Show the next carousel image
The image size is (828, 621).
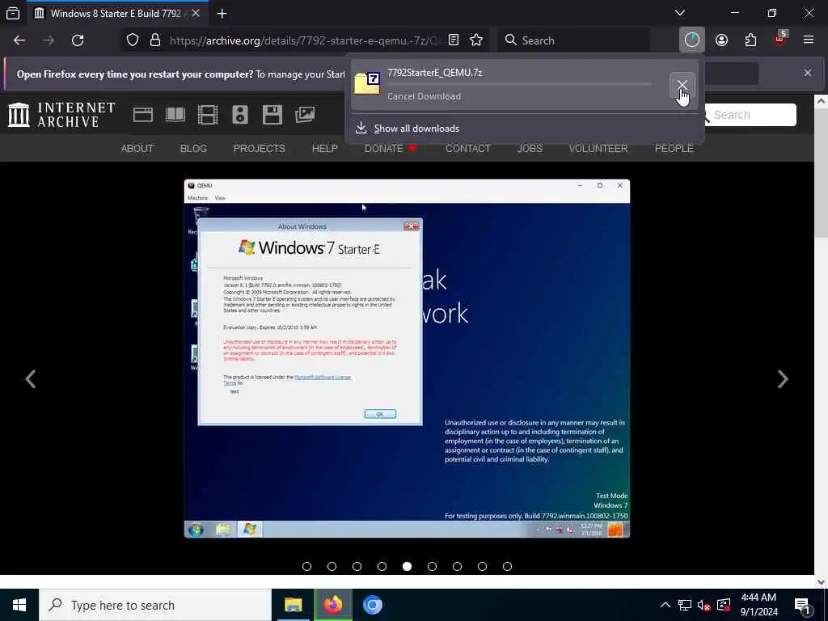tap(783, 378)
